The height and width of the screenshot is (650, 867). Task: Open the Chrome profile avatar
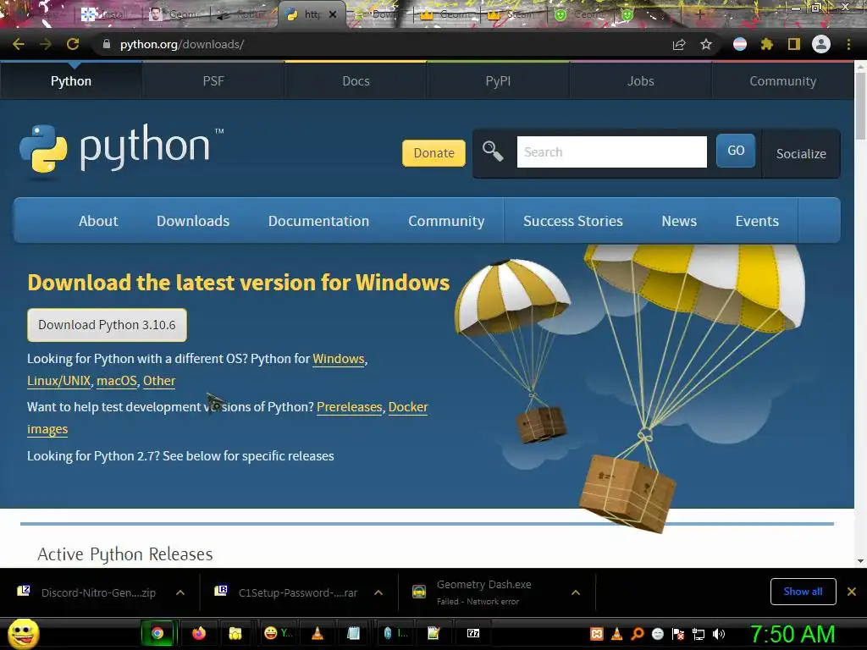821,44
